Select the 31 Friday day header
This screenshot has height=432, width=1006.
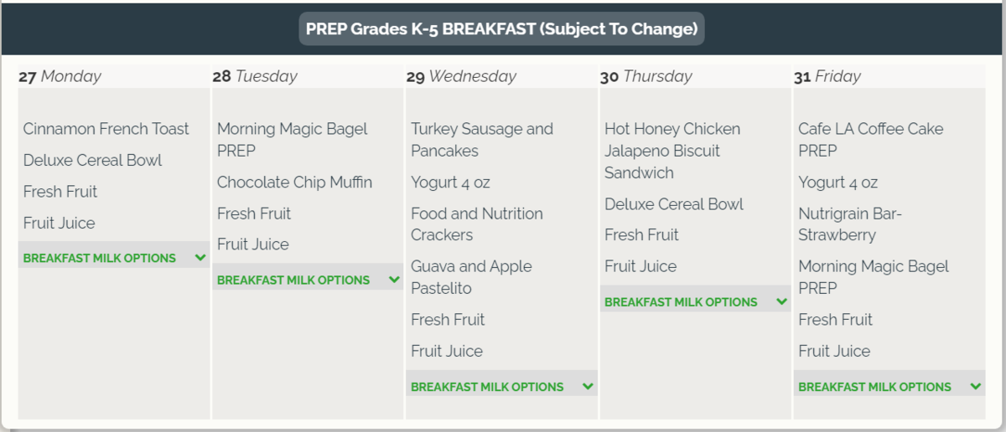pos(827,76)
